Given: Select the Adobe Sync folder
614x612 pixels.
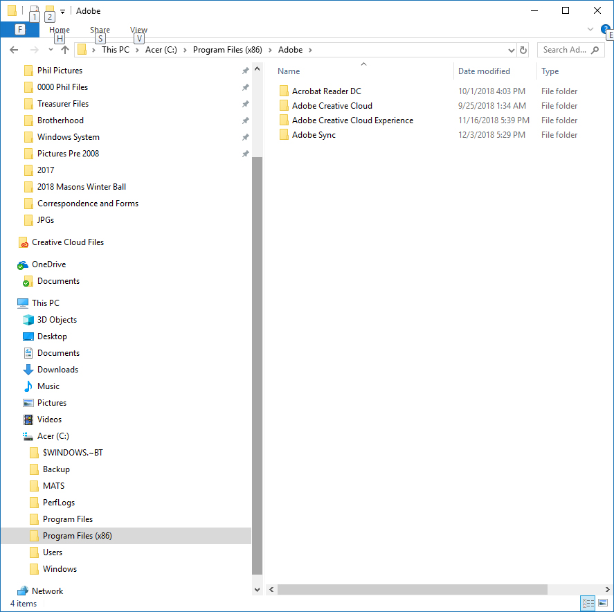Looking at the screenshot, I should tap(314, 135).
